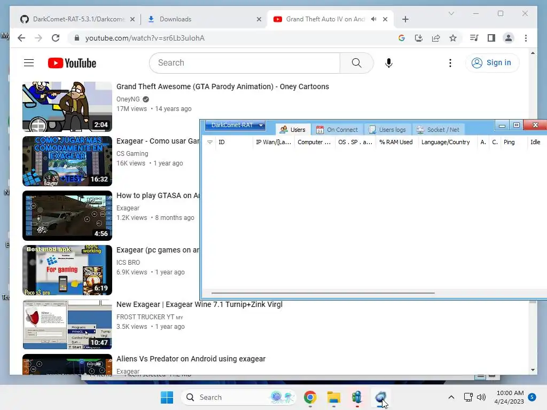The width and height of the screenshot is (547, 410).
Task: Open Chrome three-dot menu
Action: point(526,38)
